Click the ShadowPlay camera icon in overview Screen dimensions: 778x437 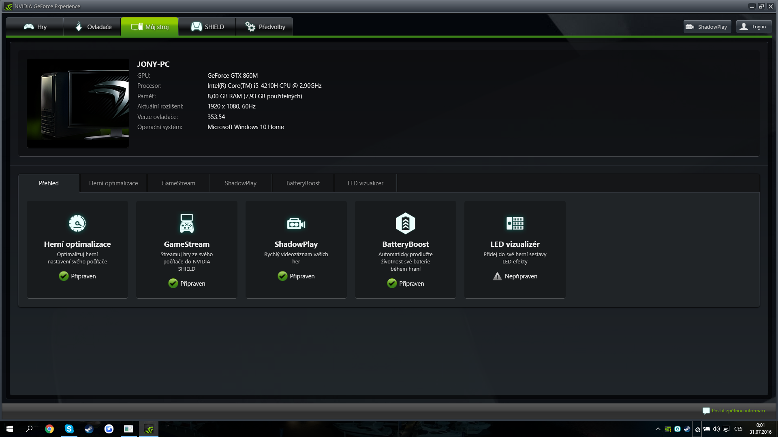point(296,223)
